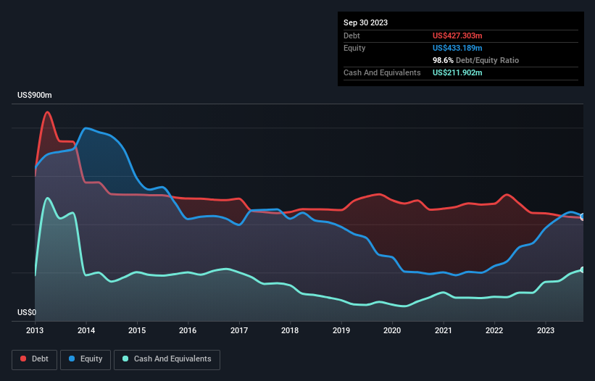The image size is (595, 381).
Task: Select the 2013 x-axis label
Action: [35, 331]
